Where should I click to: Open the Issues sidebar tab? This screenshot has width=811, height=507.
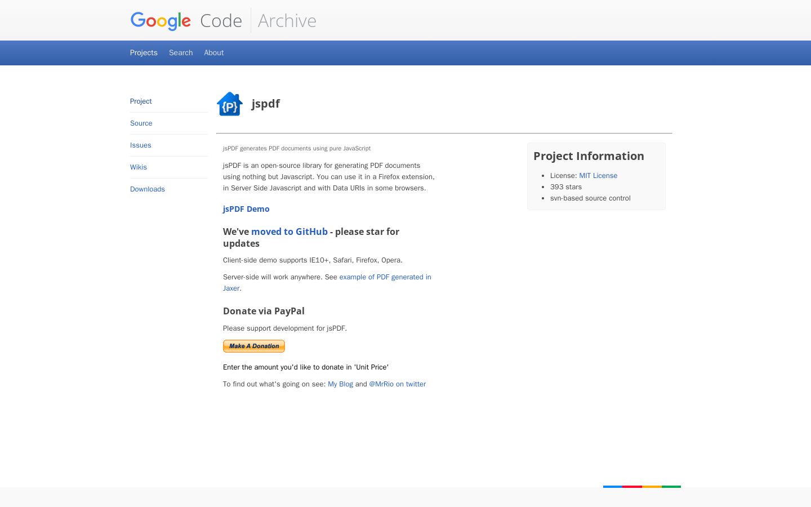click(141, 145)
